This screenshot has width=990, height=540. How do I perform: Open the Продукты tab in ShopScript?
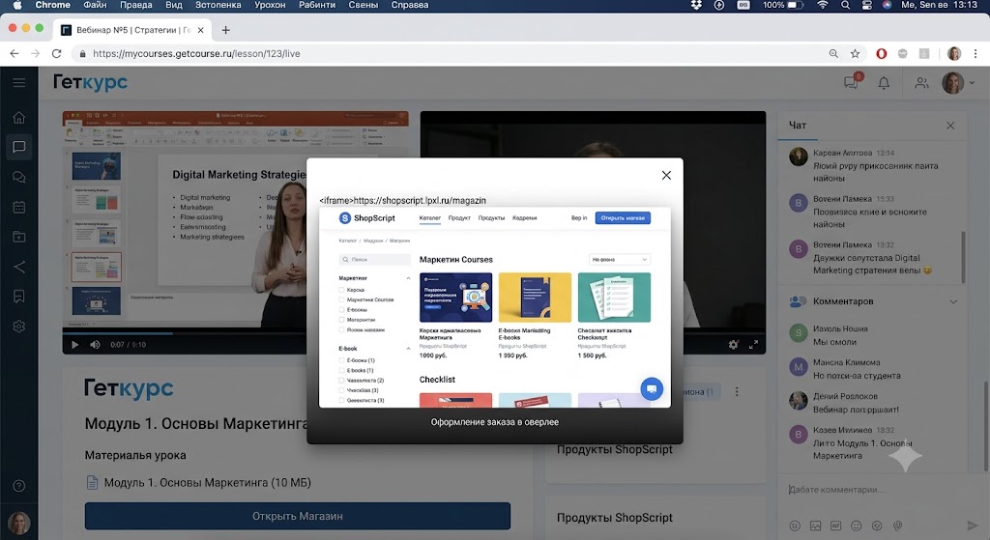491,218
